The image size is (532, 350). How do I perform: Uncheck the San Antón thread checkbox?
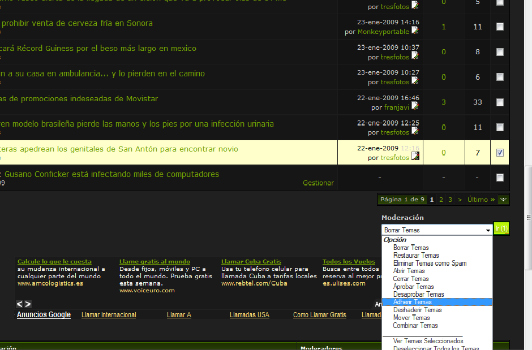click(x=500, y=153)
